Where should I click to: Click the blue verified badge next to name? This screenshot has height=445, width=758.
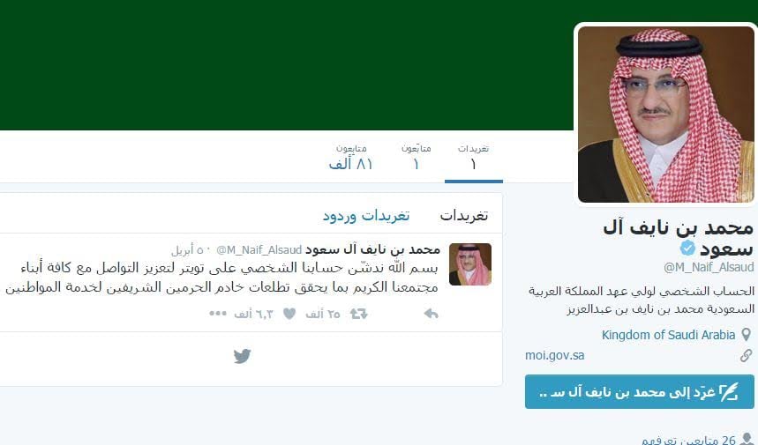click(x=687, y=248)
